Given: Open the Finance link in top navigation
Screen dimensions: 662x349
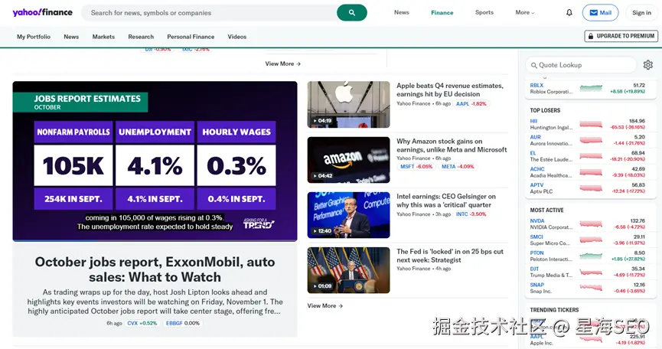Looking at the screenshot, I should tap(442, 13).
